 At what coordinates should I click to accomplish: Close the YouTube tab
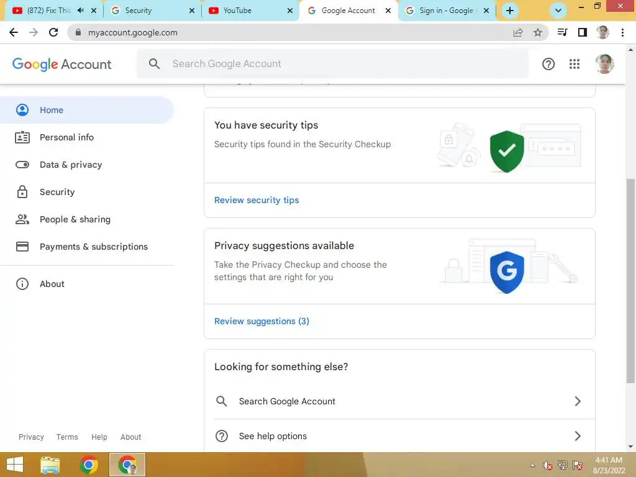click(x=290, y=11)
